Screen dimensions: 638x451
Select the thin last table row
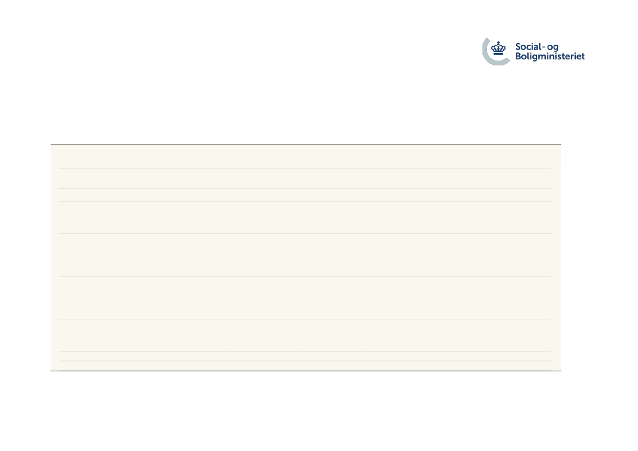coord(305,365)
